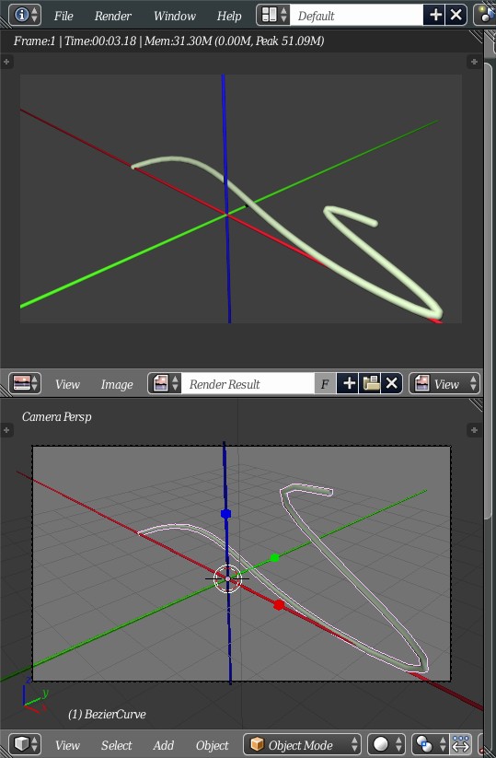This screenshot has width=496, height=758.
Task: Delete the Default screen layout
Action: [456, 15]
